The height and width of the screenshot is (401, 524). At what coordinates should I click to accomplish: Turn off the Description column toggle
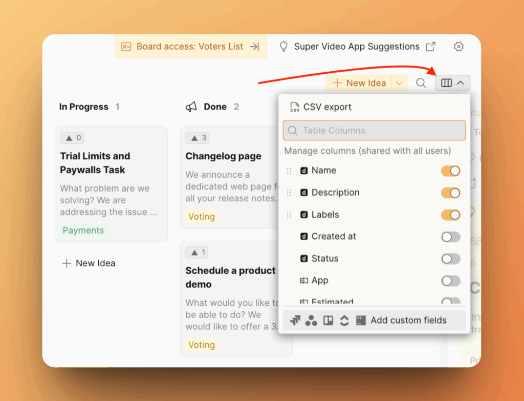coord(450,193)
